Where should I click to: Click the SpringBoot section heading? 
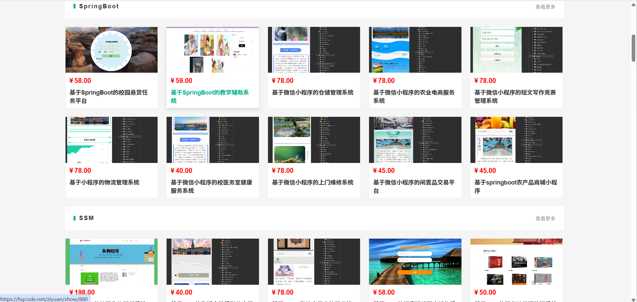pos(99,6)
